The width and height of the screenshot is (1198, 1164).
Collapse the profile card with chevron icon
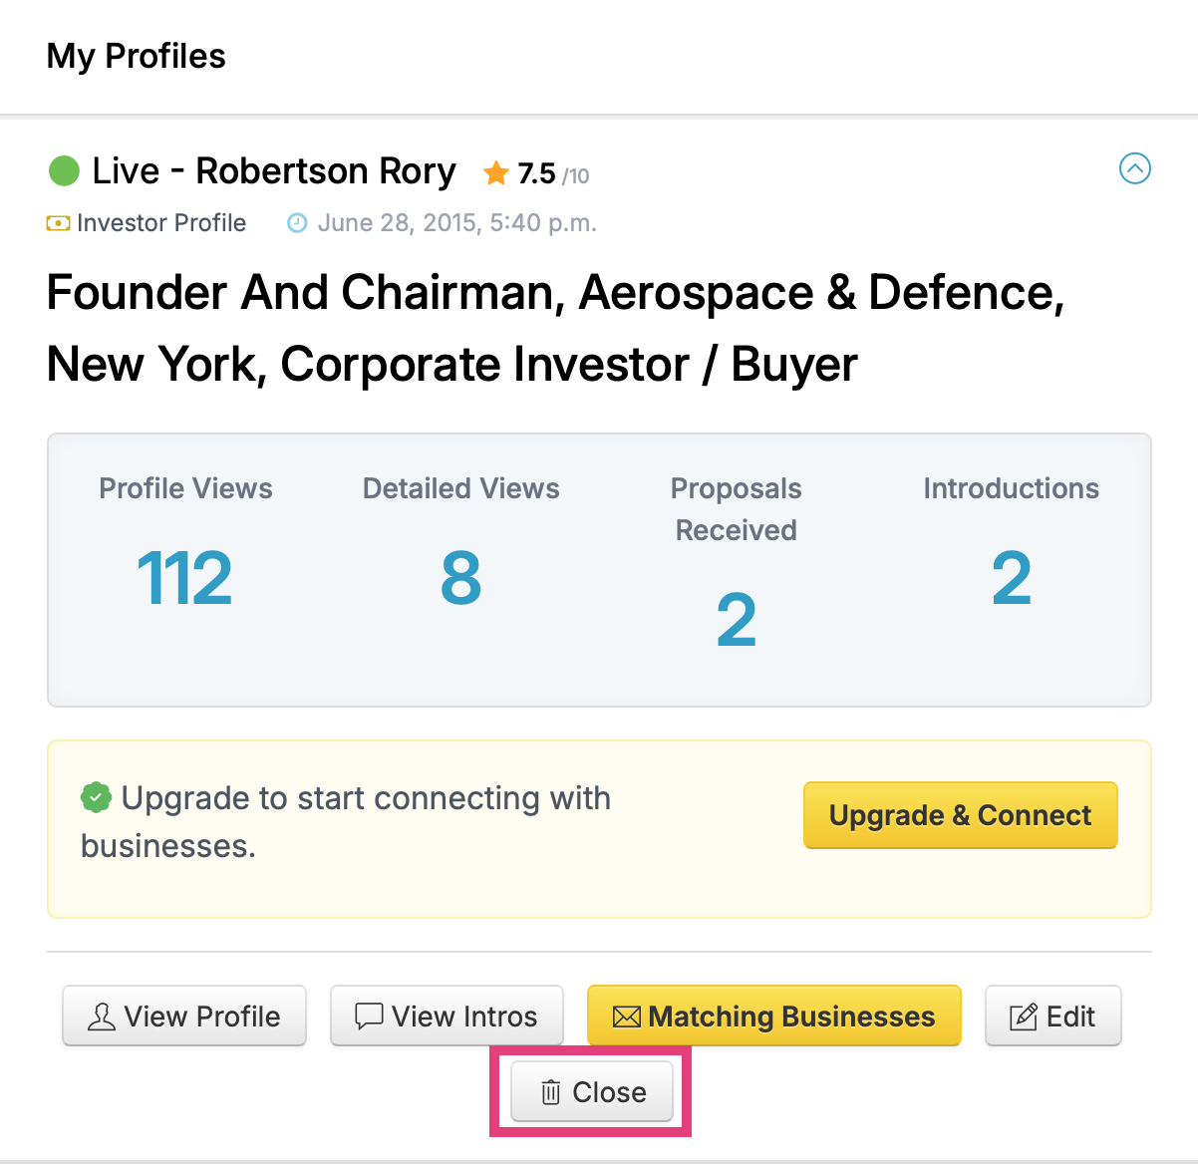[x=1135, y=168]
